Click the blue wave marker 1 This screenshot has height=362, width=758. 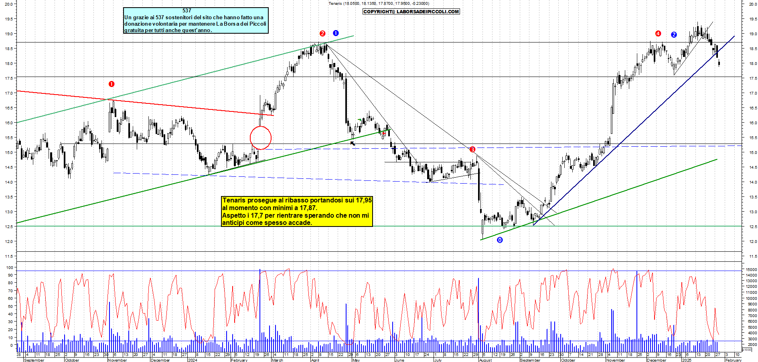[336, 33]
